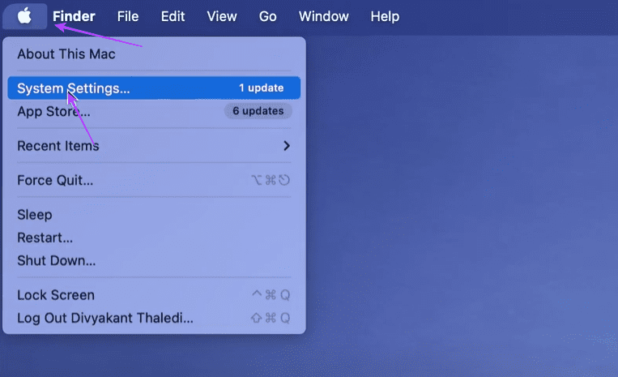Choose Force Quit… option
Viewport: 618px width, 377px height.
click(154, 180)
